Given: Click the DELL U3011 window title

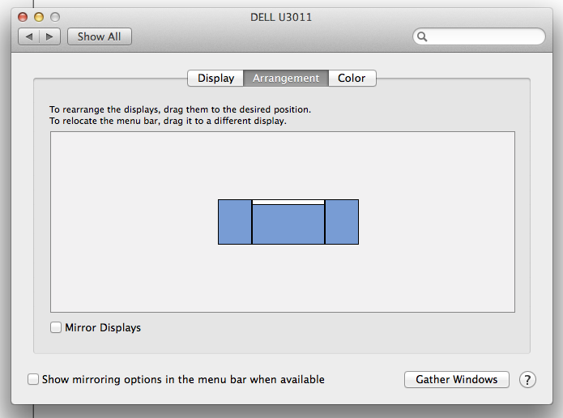Looking at the screenshot, I should (281, 17).
